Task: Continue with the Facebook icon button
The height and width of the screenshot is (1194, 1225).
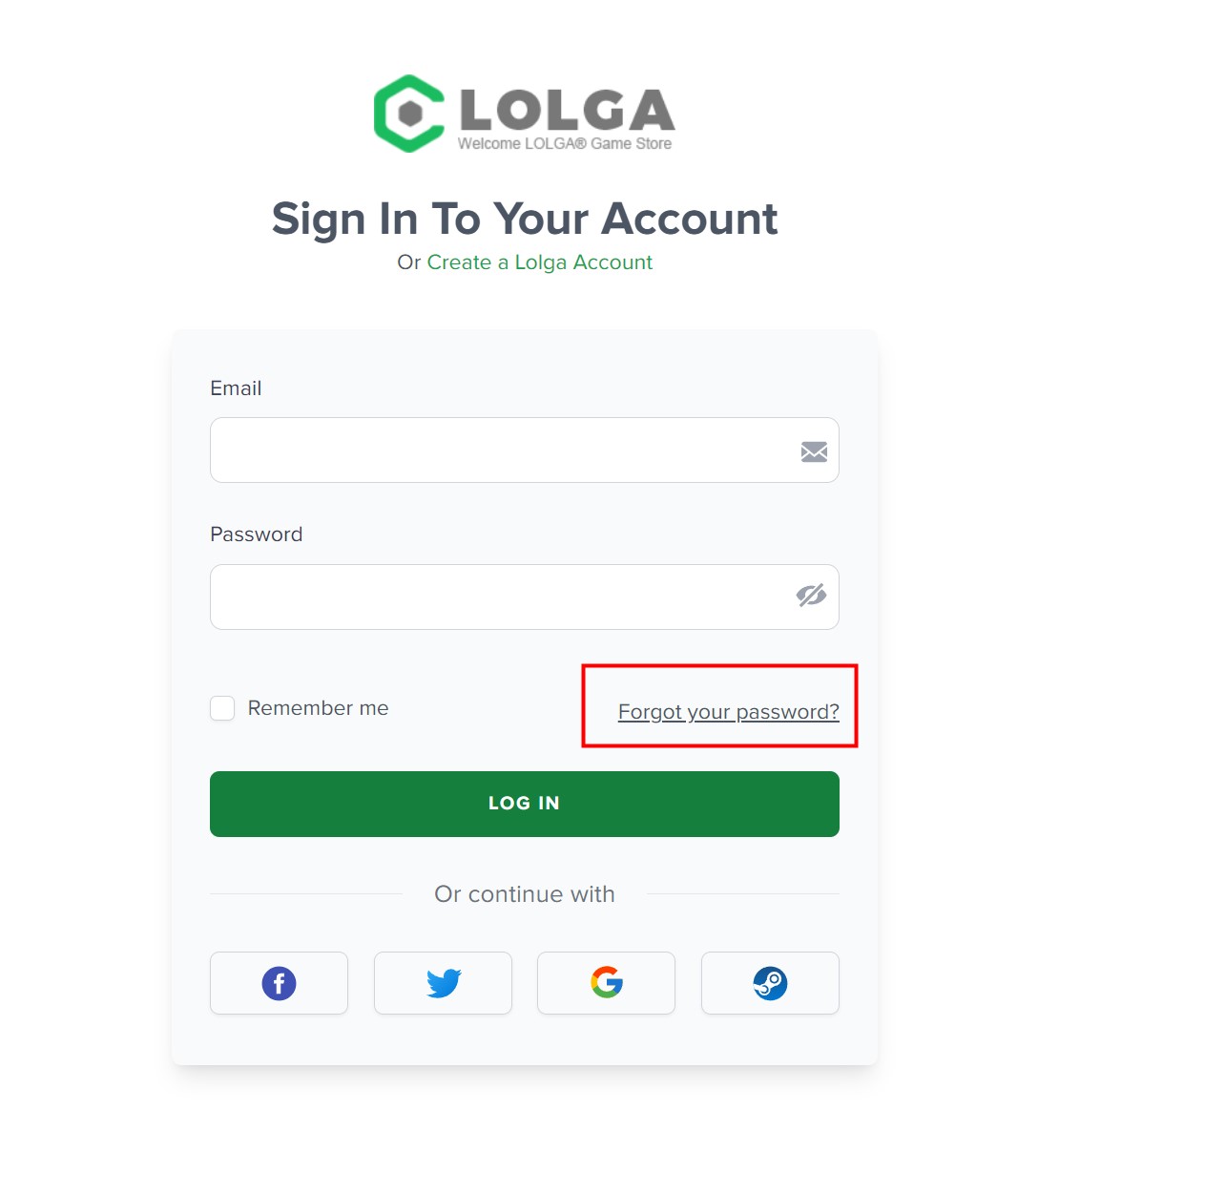Action: click(x=279, y=983)
